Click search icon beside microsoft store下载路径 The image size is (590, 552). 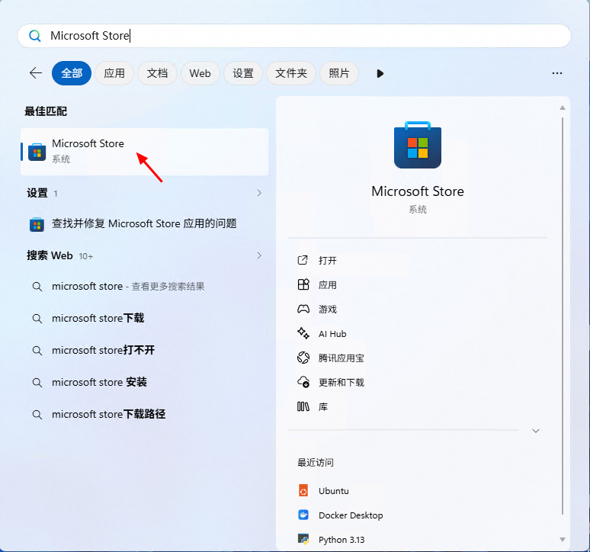pos(37,415)
